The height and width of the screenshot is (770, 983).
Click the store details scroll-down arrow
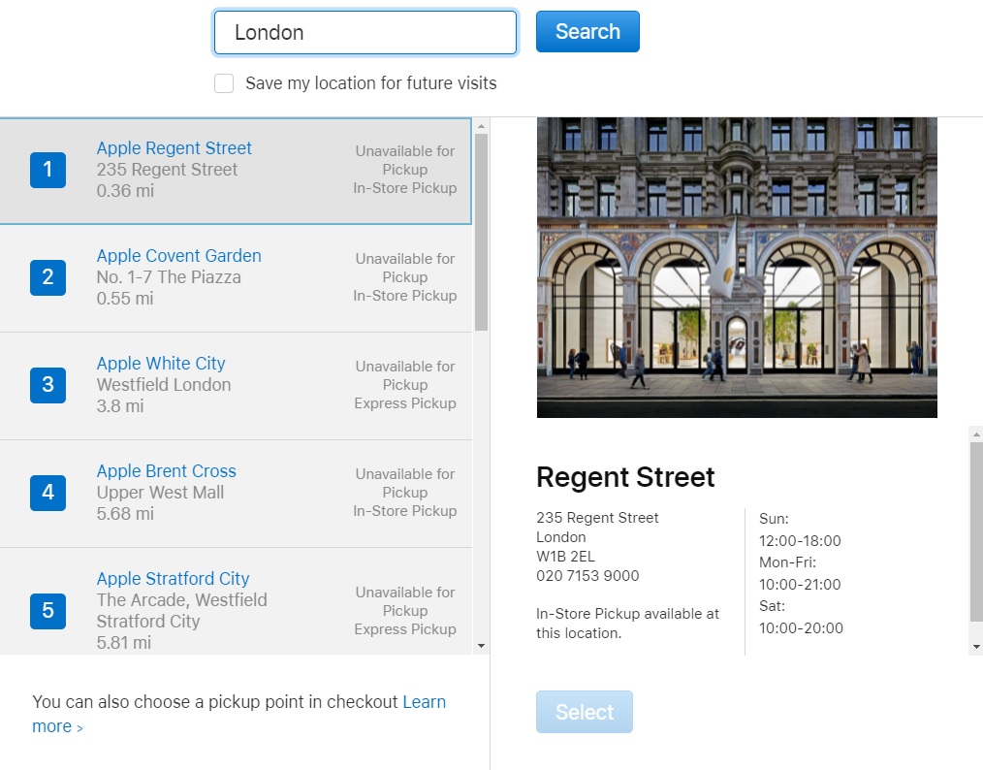coord(976,647)
